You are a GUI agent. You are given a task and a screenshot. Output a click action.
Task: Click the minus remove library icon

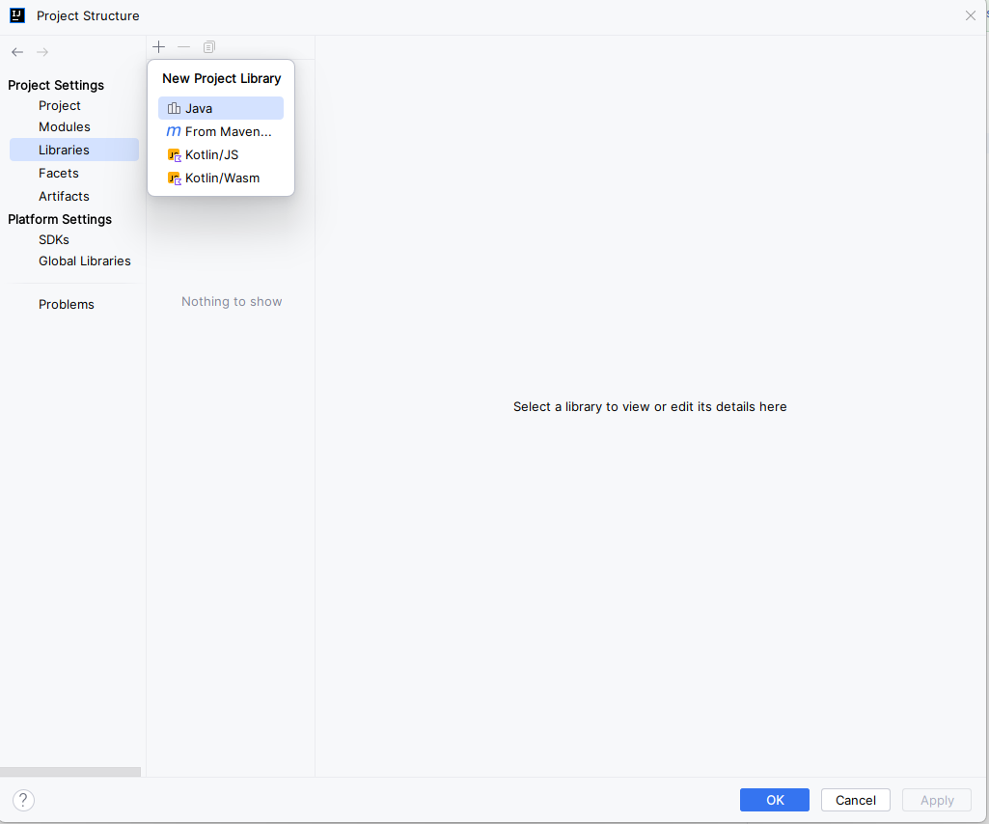[183, 46]
